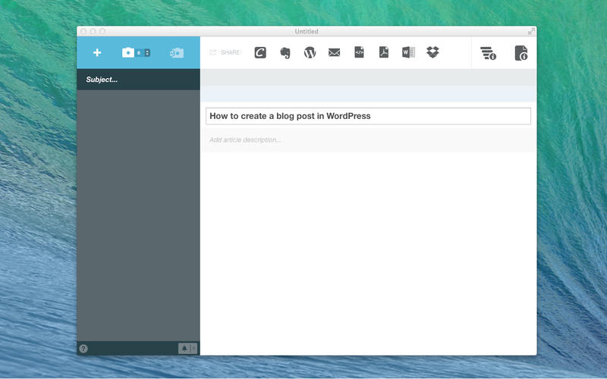
Task: Export to a Microsoft Word document
Action: coord(408,52)
